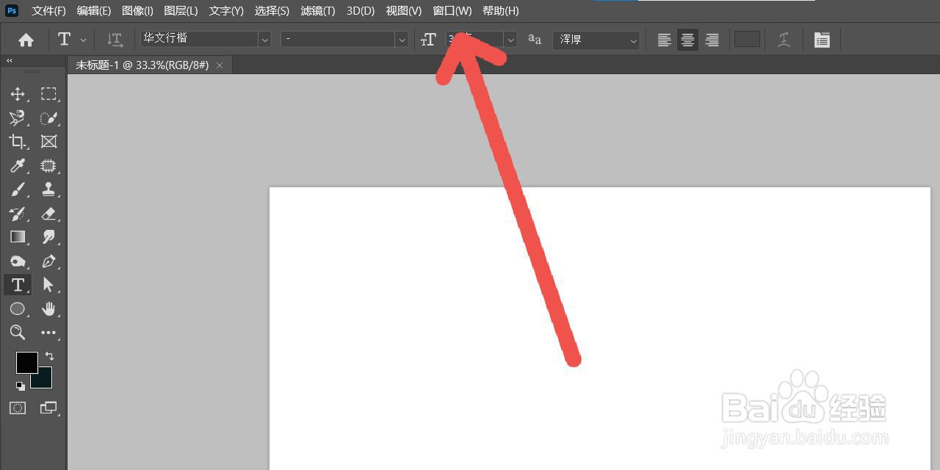Click into the font size input field

click(x=474, y=40)
